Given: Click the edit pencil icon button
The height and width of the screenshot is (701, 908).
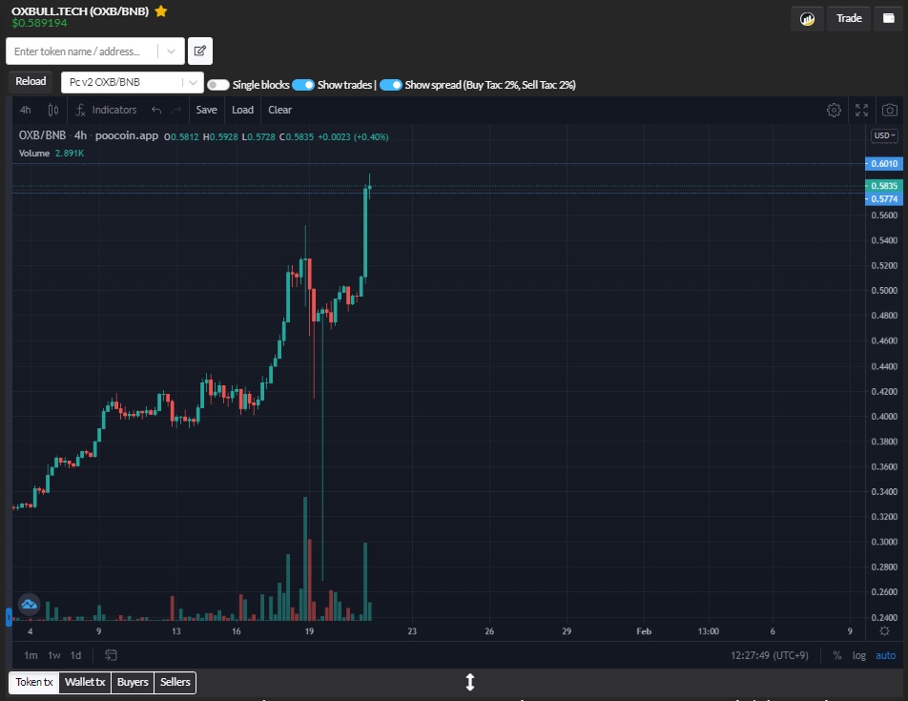Looking at the screenshot, I should point(199,51).
